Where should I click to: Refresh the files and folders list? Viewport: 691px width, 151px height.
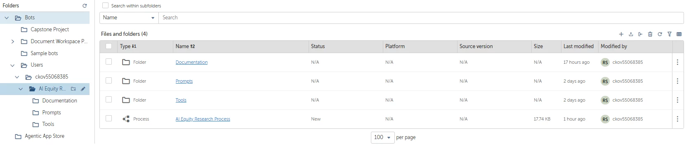tap(660, 34)
